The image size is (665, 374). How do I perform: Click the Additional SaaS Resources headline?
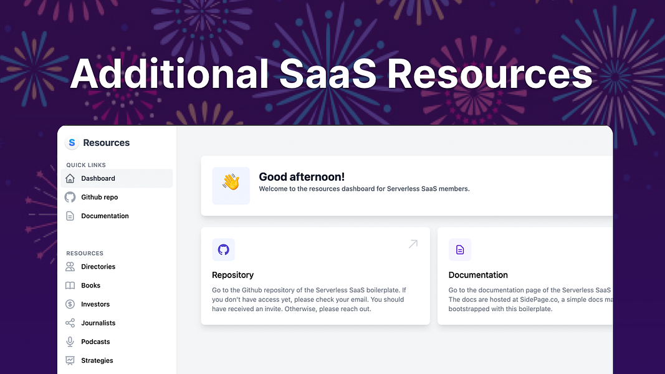coord(331,74)
